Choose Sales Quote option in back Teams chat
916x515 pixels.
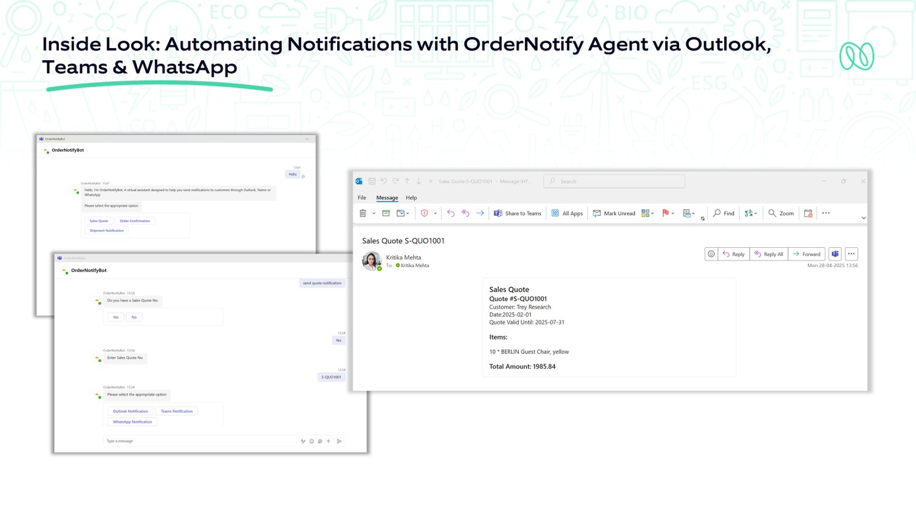pos(99,221)
